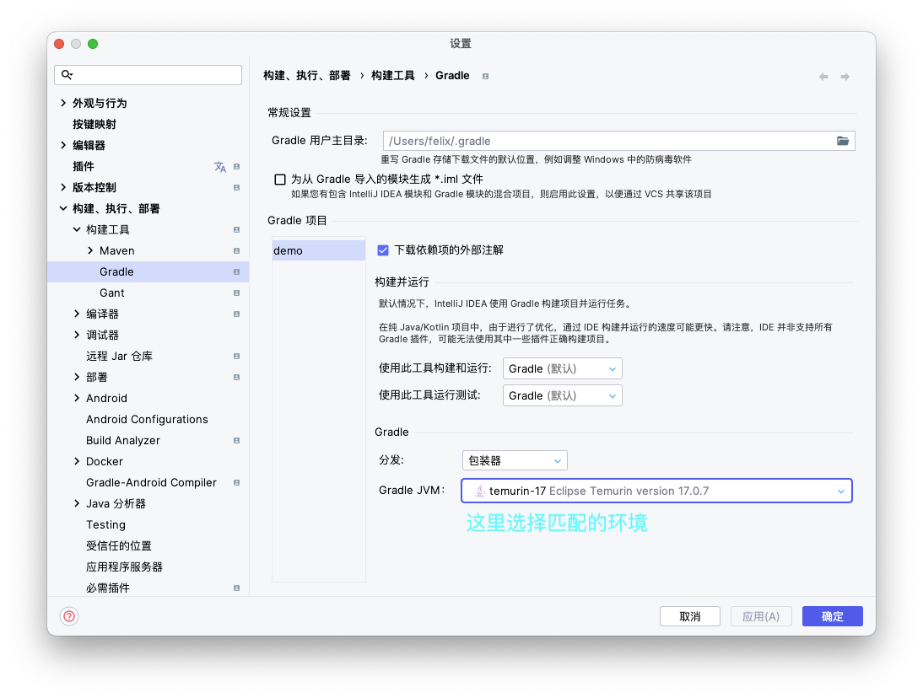The height and width of the screenshot is (698, 923).
Task: Click project-level icon next to 部署
Action: point(236,378)
